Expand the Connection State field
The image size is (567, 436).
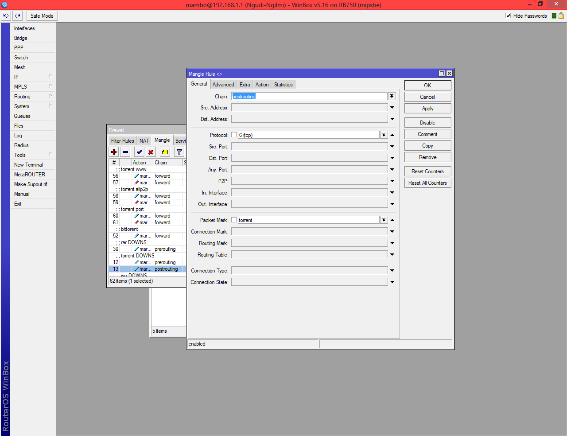click(392, 282)
